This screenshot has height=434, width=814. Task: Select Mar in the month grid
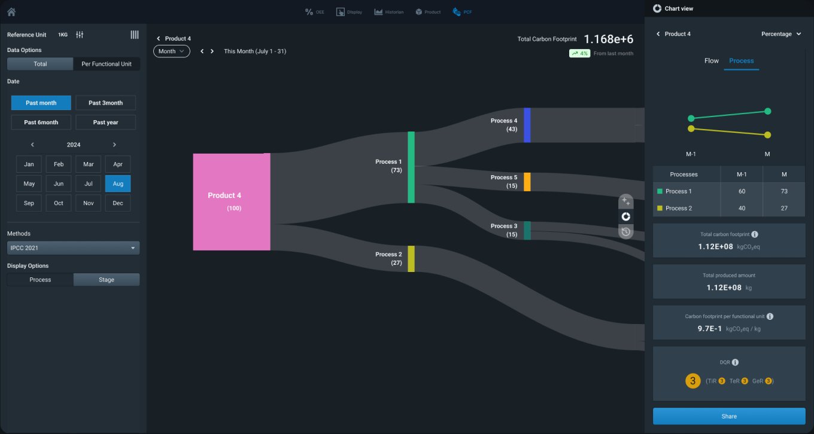[x=89, y=164]
